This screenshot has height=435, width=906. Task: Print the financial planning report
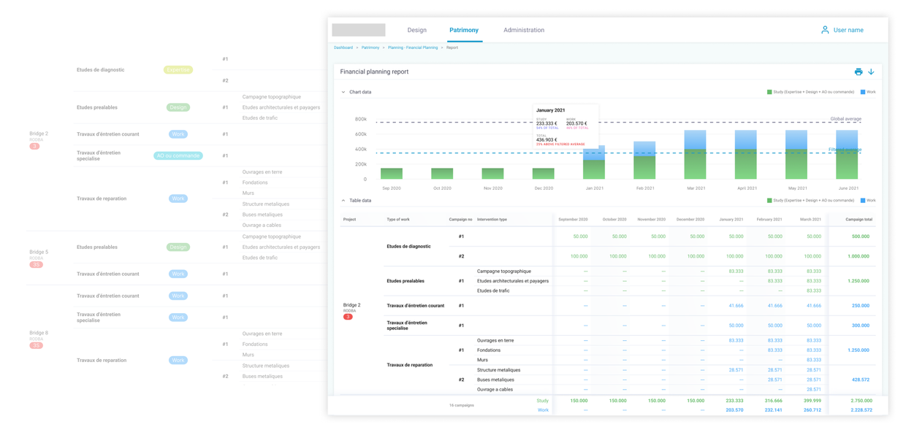(858, 72)
